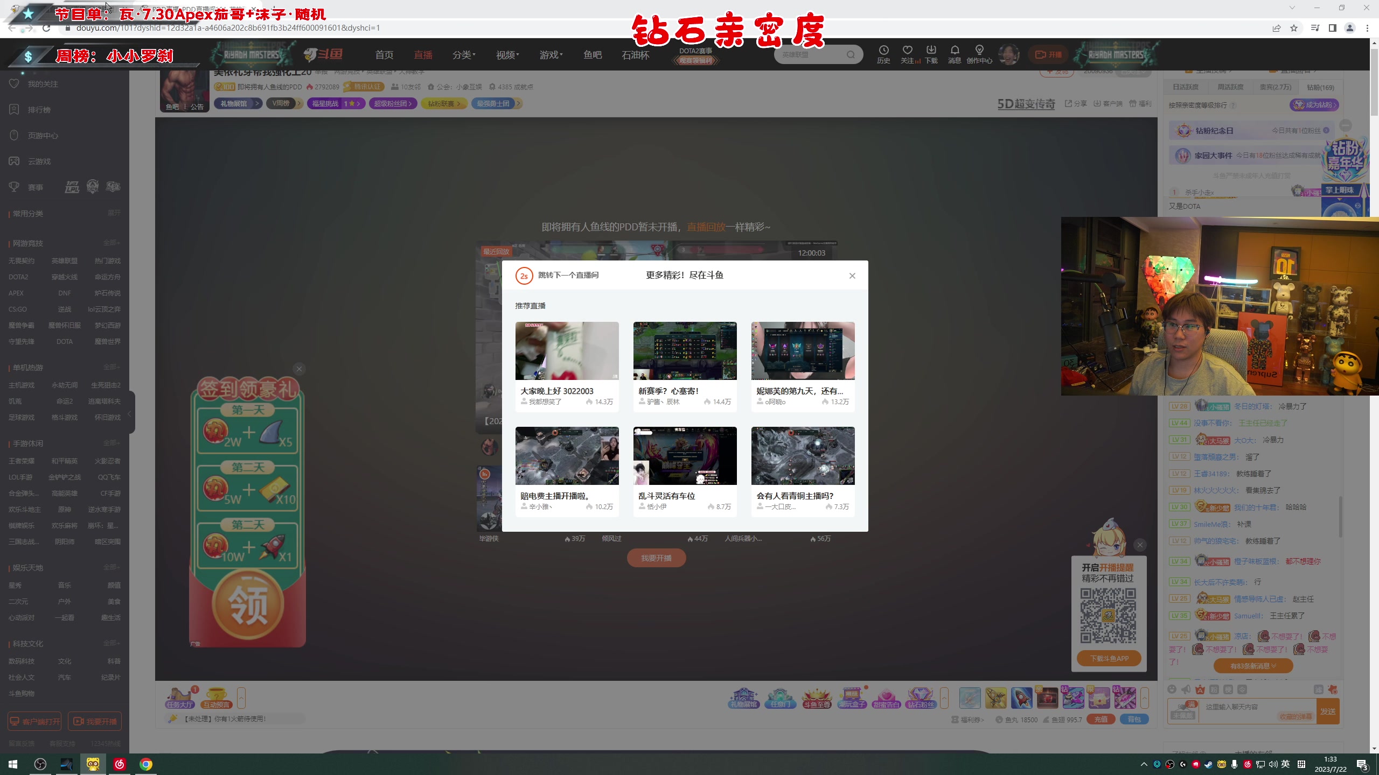Viewport: 1379px width, 775px height.
Task: Click the 消息 notification bell icon
Action: (954, 54)
